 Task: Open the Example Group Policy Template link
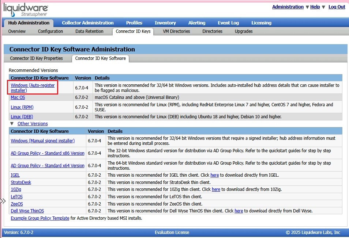[x=40, y=218]
